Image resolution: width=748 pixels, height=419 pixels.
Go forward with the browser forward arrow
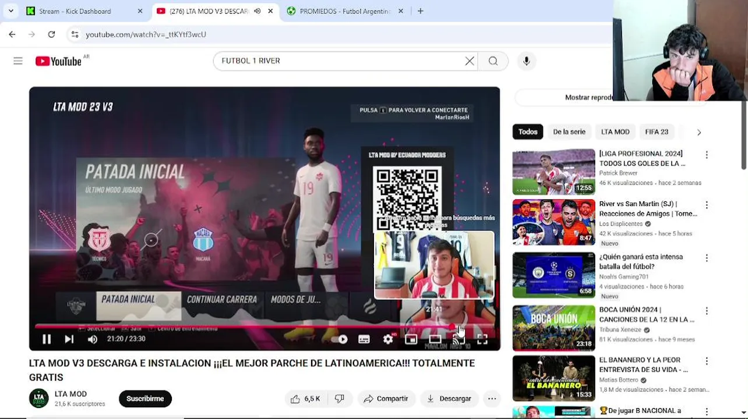32,34
